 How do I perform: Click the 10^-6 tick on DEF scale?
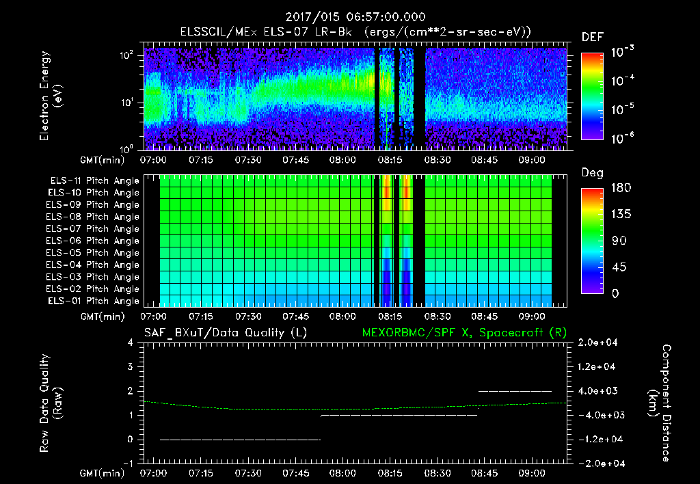pyautogui.click(x=622, y=138)
